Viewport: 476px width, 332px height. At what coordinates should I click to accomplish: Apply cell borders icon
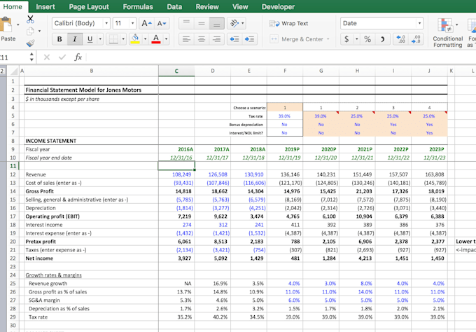click(113, 39)
